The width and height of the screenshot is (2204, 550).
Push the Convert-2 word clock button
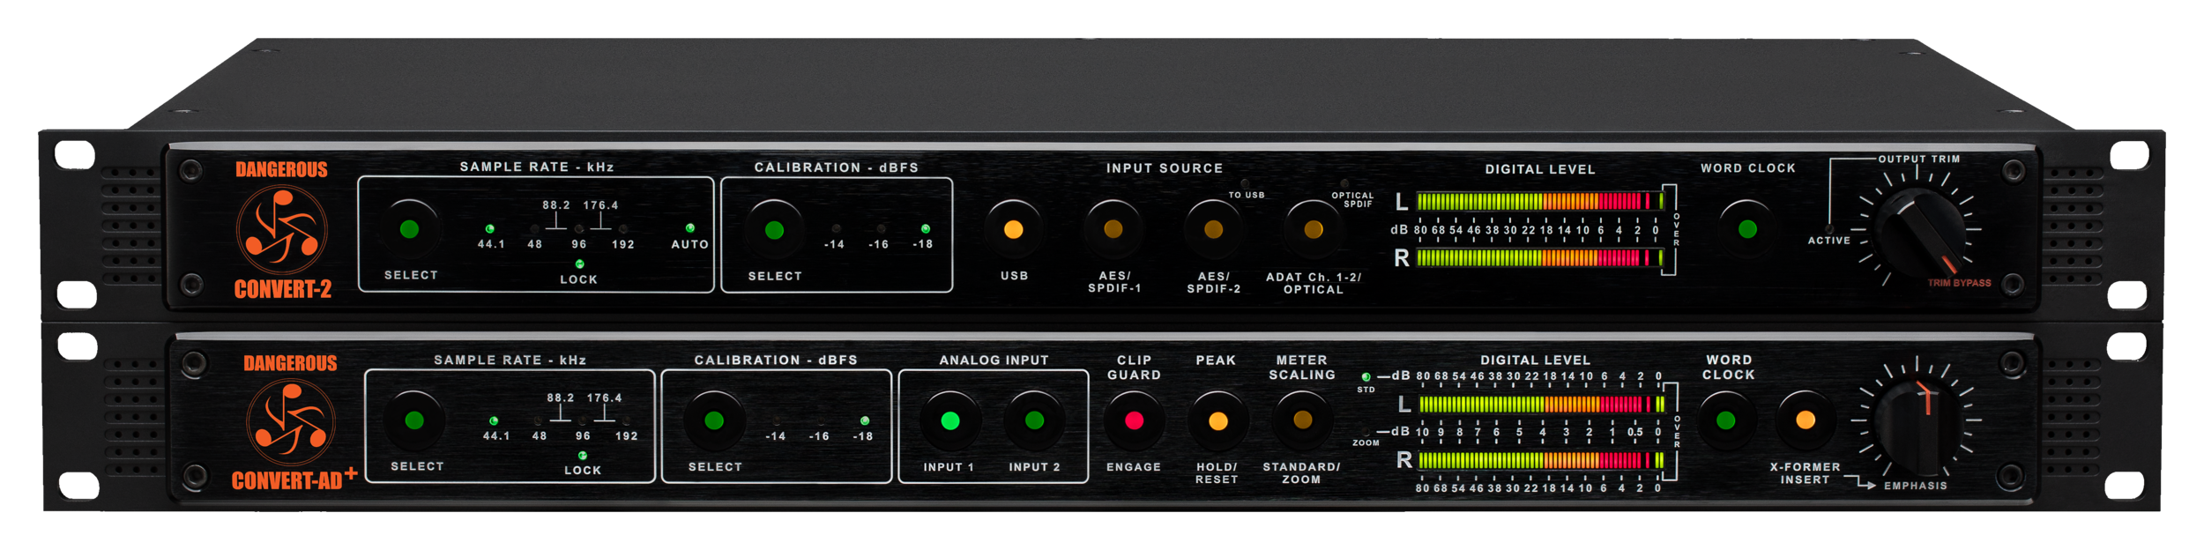pos(1747,229)
